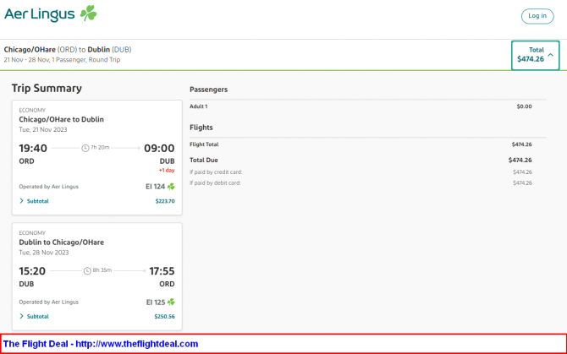Click the 'If paid by debit card' line
The height and width of the screenshot is (354, 567).
pos(361,183)
